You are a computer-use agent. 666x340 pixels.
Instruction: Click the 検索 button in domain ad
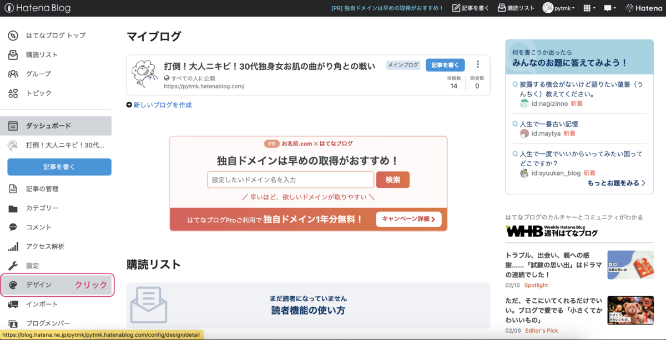(393, 180)
